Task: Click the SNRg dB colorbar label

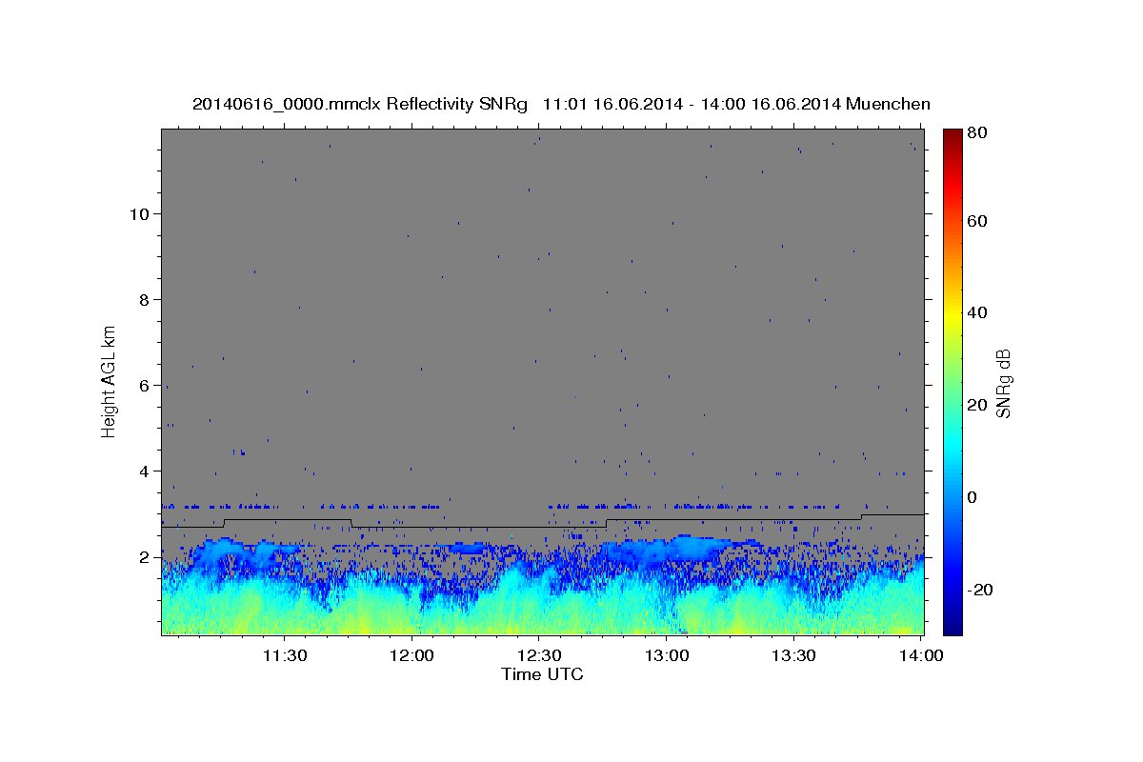Action: (1003, 385)
